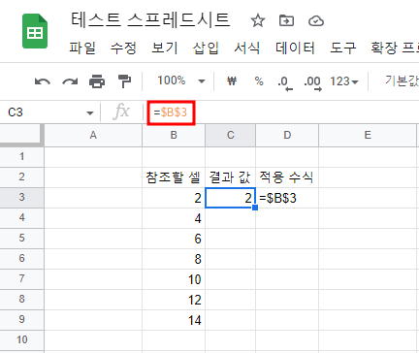
Task: Open the Google Sheets home icon
Action: pyautogui.click(x=35, y=31)
